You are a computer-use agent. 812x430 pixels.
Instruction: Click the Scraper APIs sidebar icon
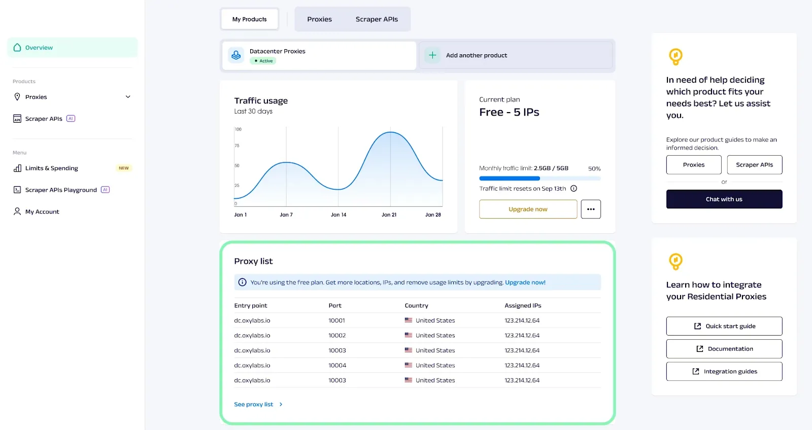tap(17, 119)
